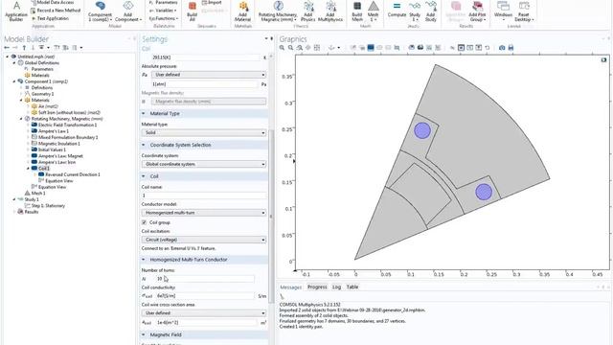Switch to the Messages tab
This screenshot has height=345, width=613.
pyautogui.click(x=291, y=287)
